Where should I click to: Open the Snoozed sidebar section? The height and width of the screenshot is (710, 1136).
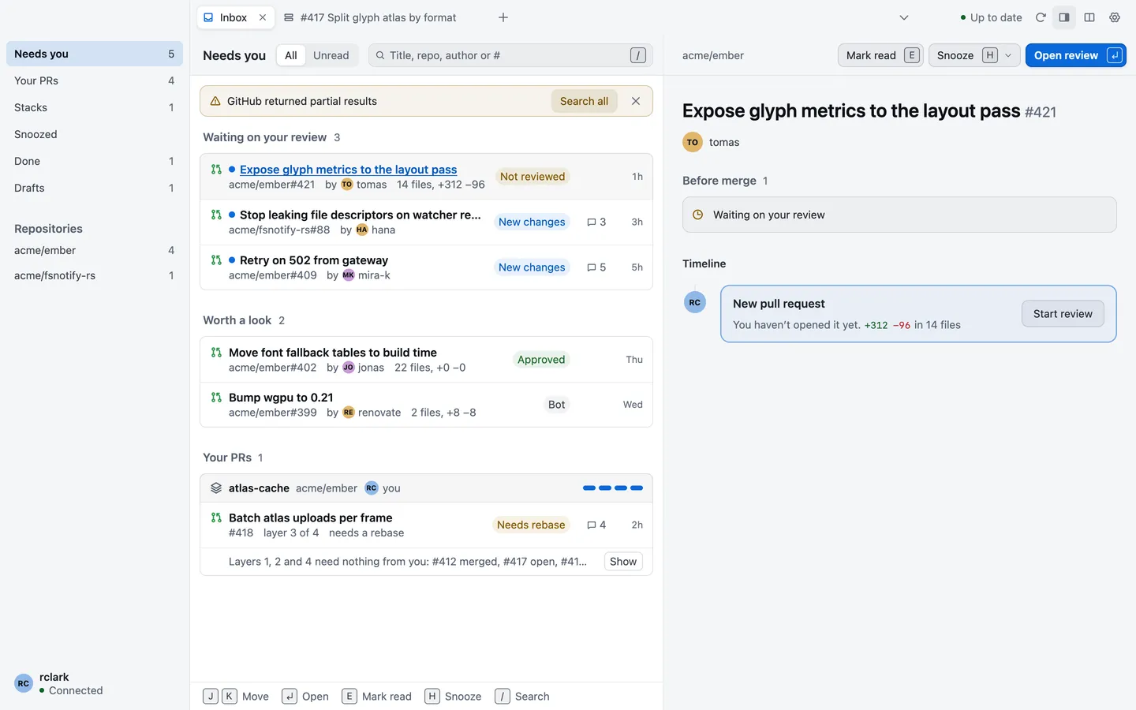coord(95,134)
